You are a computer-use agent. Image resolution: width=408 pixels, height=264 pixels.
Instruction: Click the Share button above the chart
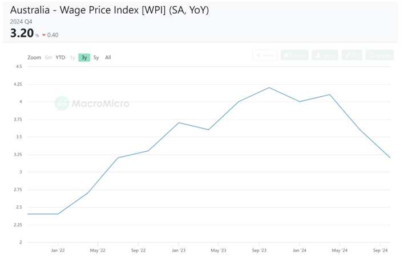265,55
